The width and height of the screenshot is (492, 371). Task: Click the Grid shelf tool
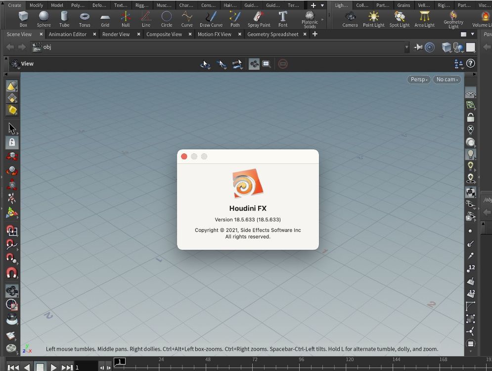[105, 19]
